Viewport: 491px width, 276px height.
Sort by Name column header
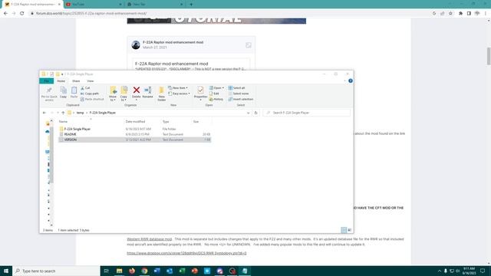point(63,121)
